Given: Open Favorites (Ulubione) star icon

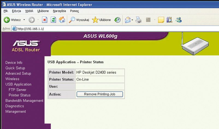Looking at the screenshot, I should coord(95,20).
